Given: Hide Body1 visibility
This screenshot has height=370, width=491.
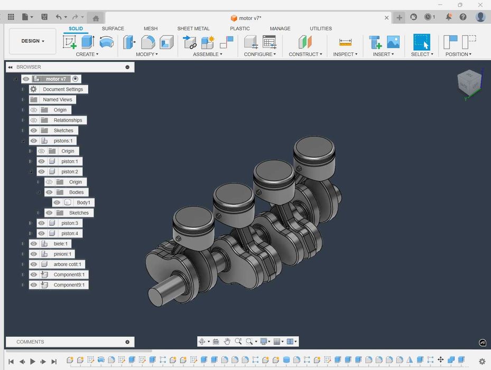Looking at the screenshot, I should click(57, 202).
